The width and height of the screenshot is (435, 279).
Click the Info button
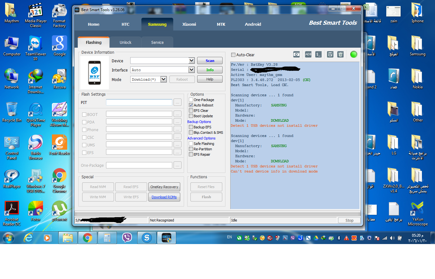click(210, 70)
